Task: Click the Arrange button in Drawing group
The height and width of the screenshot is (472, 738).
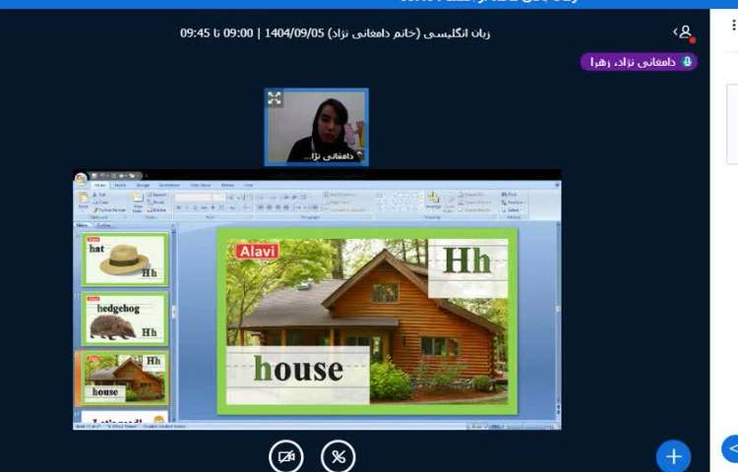Action: [433, 202]
